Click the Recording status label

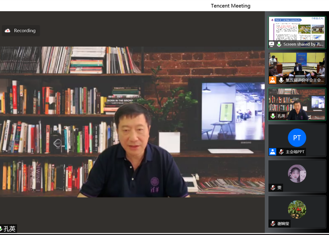pyautogui.click(x=25, y=31)
